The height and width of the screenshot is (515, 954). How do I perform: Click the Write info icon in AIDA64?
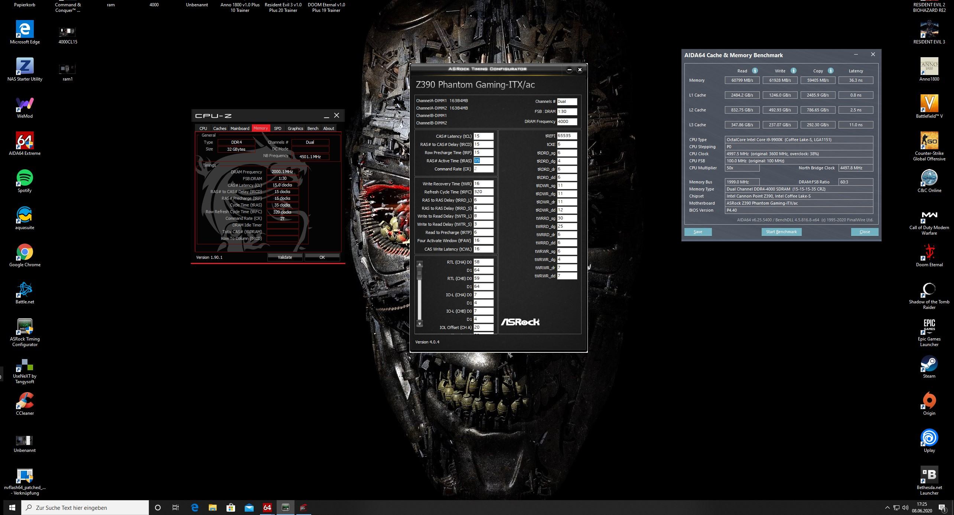pyautogui.click(x=793, y=71)
